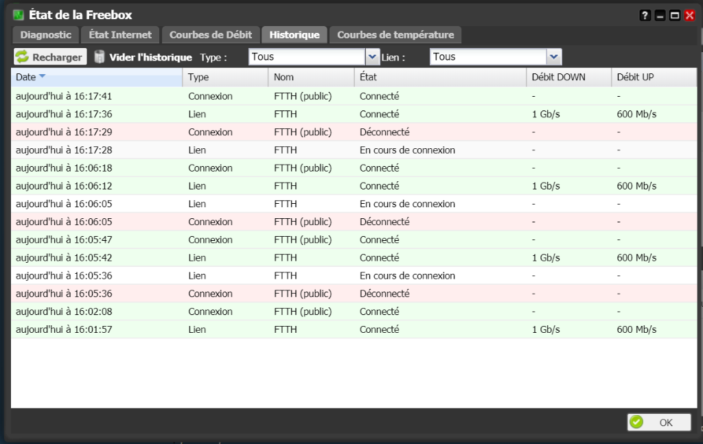Click the Date column sort arrow
Viewport: 703px width, 444px height.
pos(42,76)
